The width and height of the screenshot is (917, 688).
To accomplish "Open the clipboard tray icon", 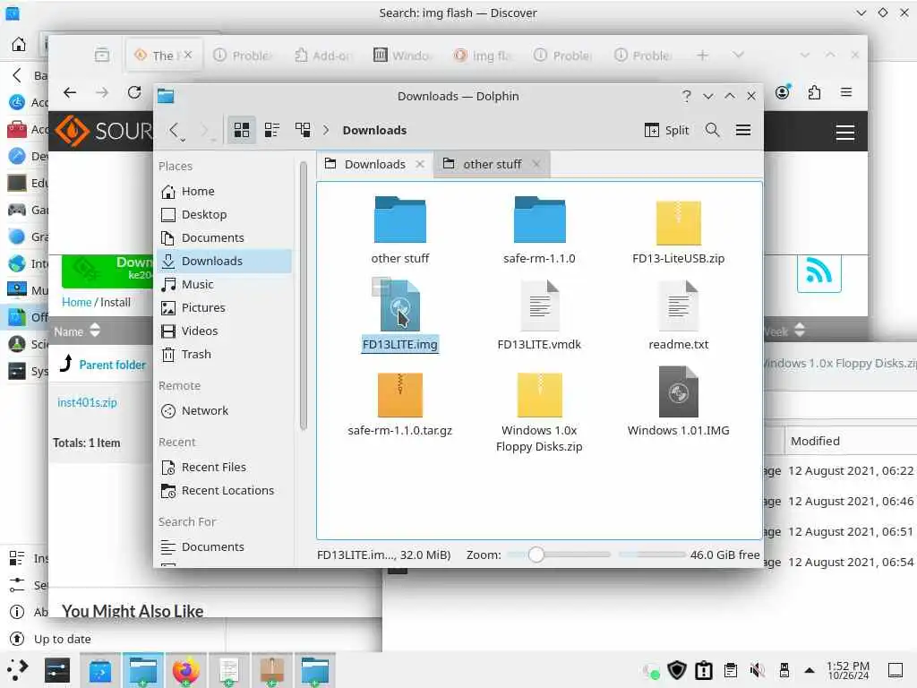I will tap(731, 670).
